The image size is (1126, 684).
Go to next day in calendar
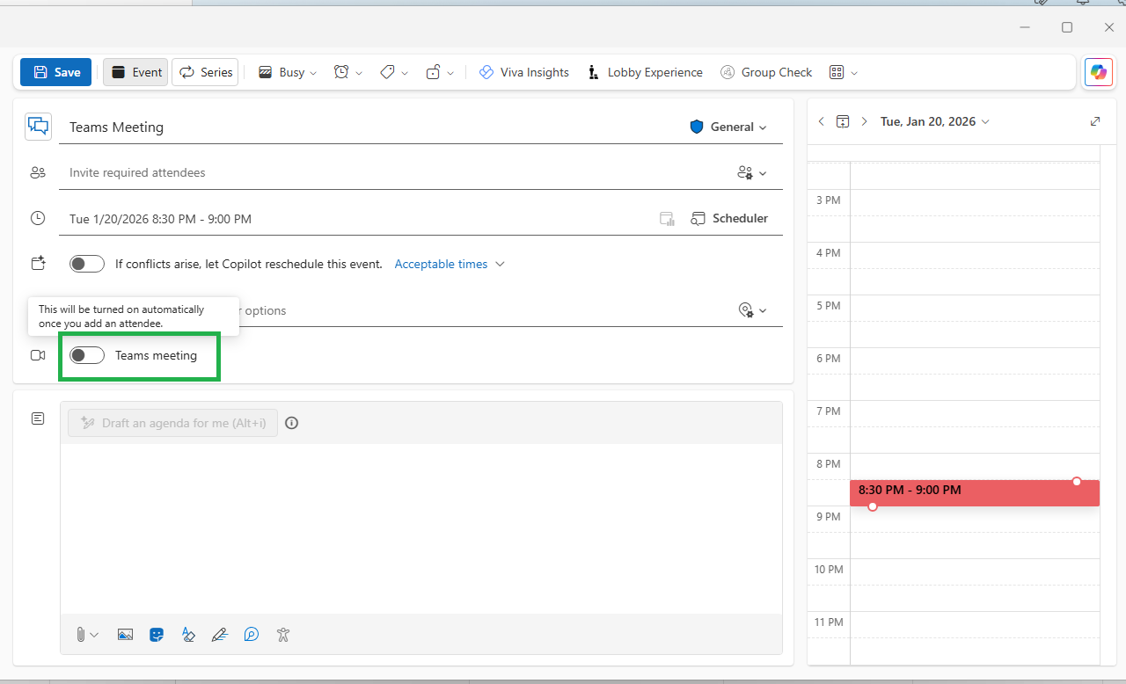[x=865, y=121]
